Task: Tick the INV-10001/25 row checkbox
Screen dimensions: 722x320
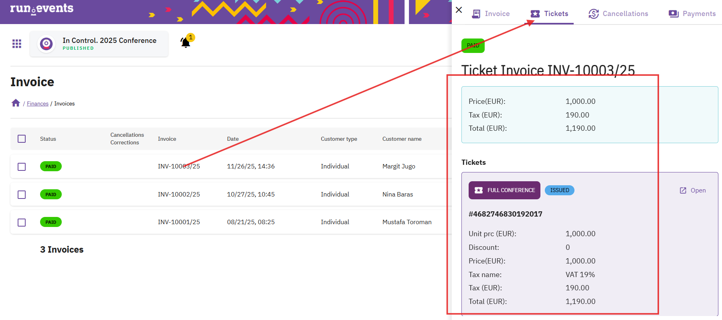Action: click(x=22, y=222)
